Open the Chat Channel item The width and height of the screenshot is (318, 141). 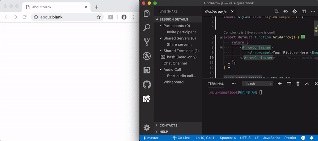tap(175, 63)
